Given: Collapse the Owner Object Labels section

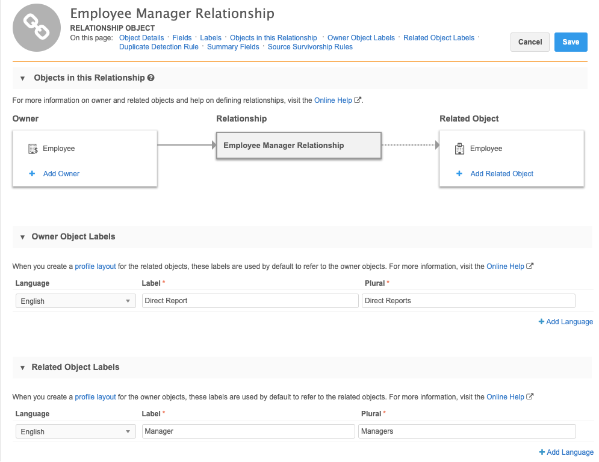Looking at the screenshot, I should (23, 237).
